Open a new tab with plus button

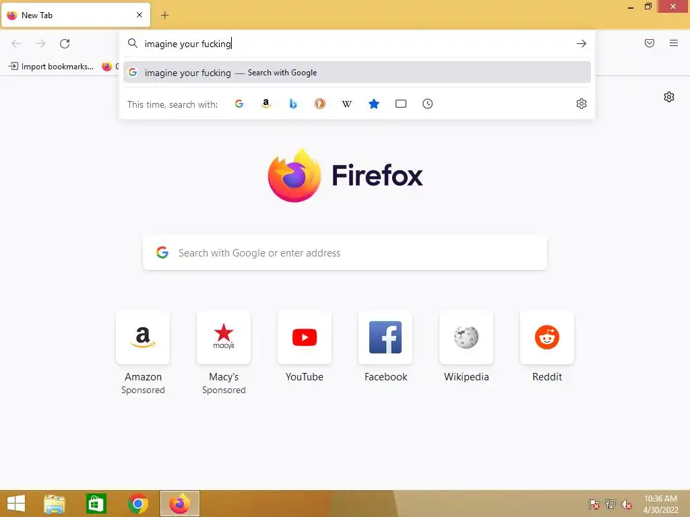point(164,15)
